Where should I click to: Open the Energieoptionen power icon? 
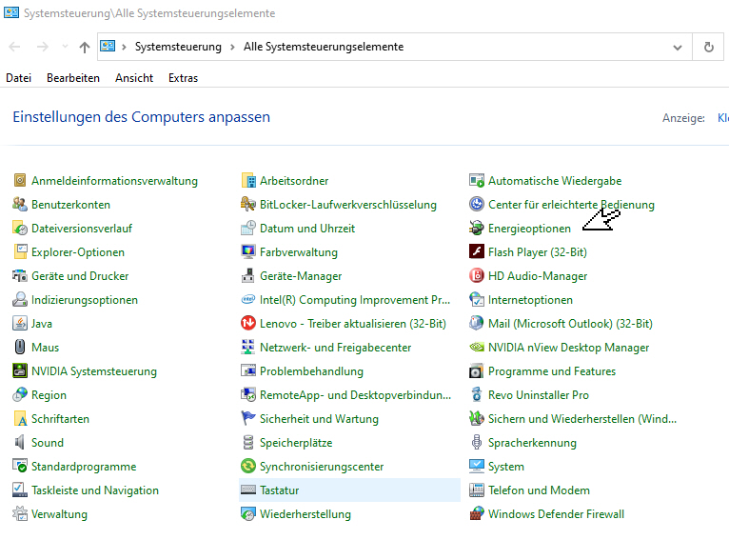pyautogui.click(x=477, y=228)
